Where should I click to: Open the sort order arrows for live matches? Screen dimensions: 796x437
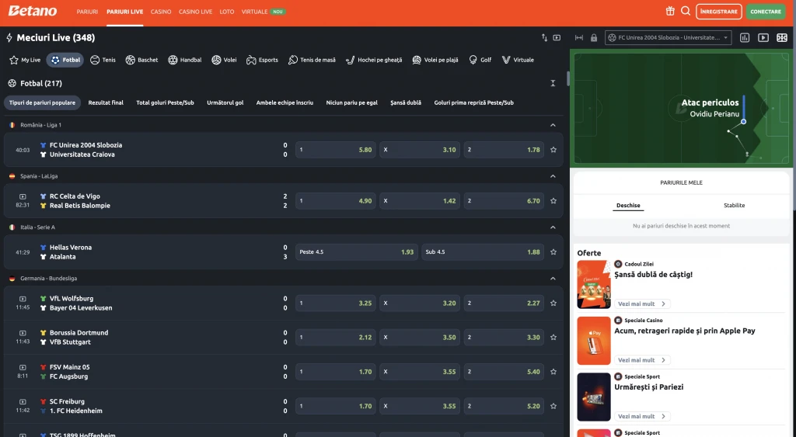click(544, 37)
